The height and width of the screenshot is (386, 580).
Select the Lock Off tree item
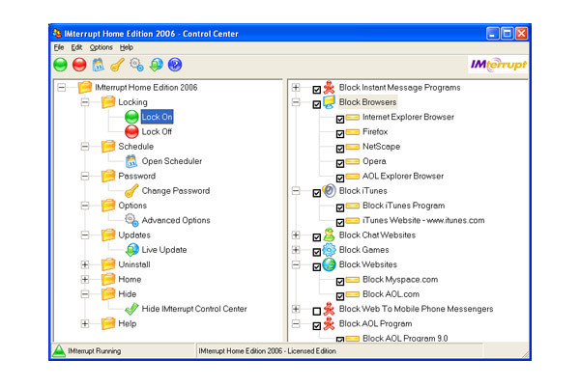(x=157, y=131)
